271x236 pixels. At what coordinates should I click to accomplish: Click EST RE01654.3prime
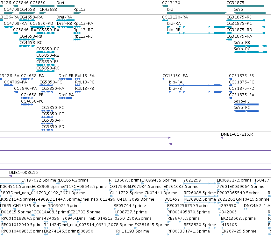(72, 180)
